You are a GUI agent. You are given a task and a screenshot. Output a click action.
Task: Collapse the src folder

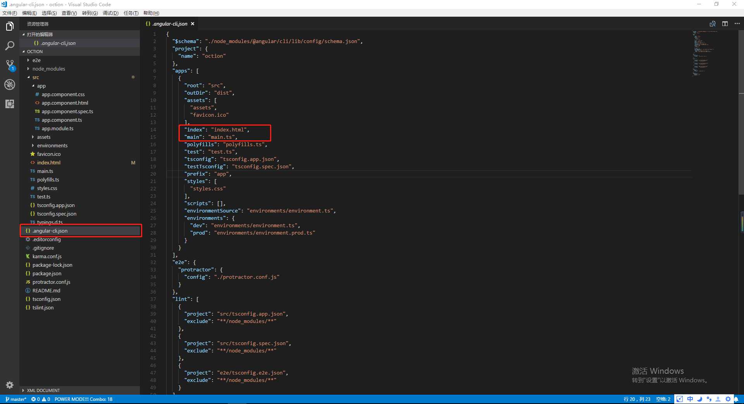[x=80, y=77]
